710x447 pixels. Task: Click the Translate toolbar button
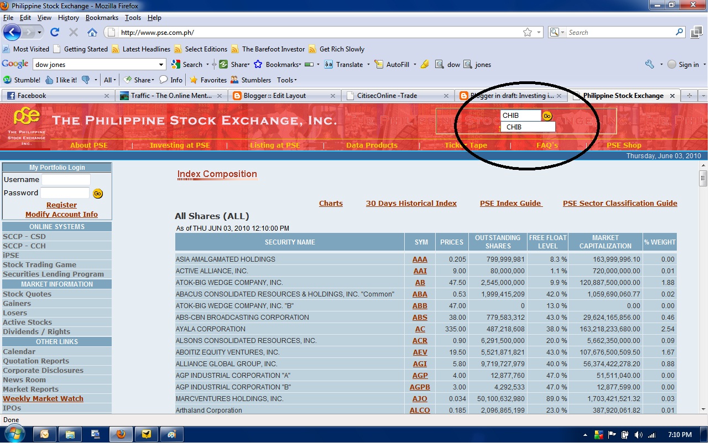[343, 64]
